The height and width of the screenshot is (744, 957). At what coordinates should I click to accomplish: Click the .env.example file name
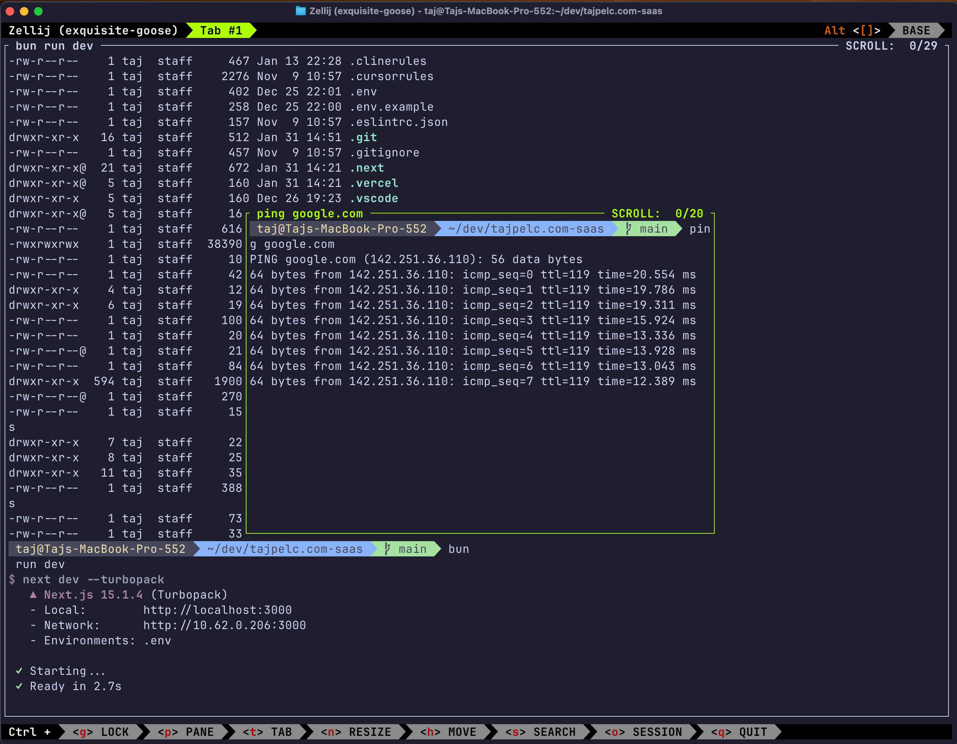click(391, 107)
